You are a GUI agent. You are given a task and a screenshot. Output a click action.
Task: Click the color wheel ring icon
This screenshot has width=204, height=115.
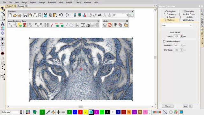pos(171,112)
